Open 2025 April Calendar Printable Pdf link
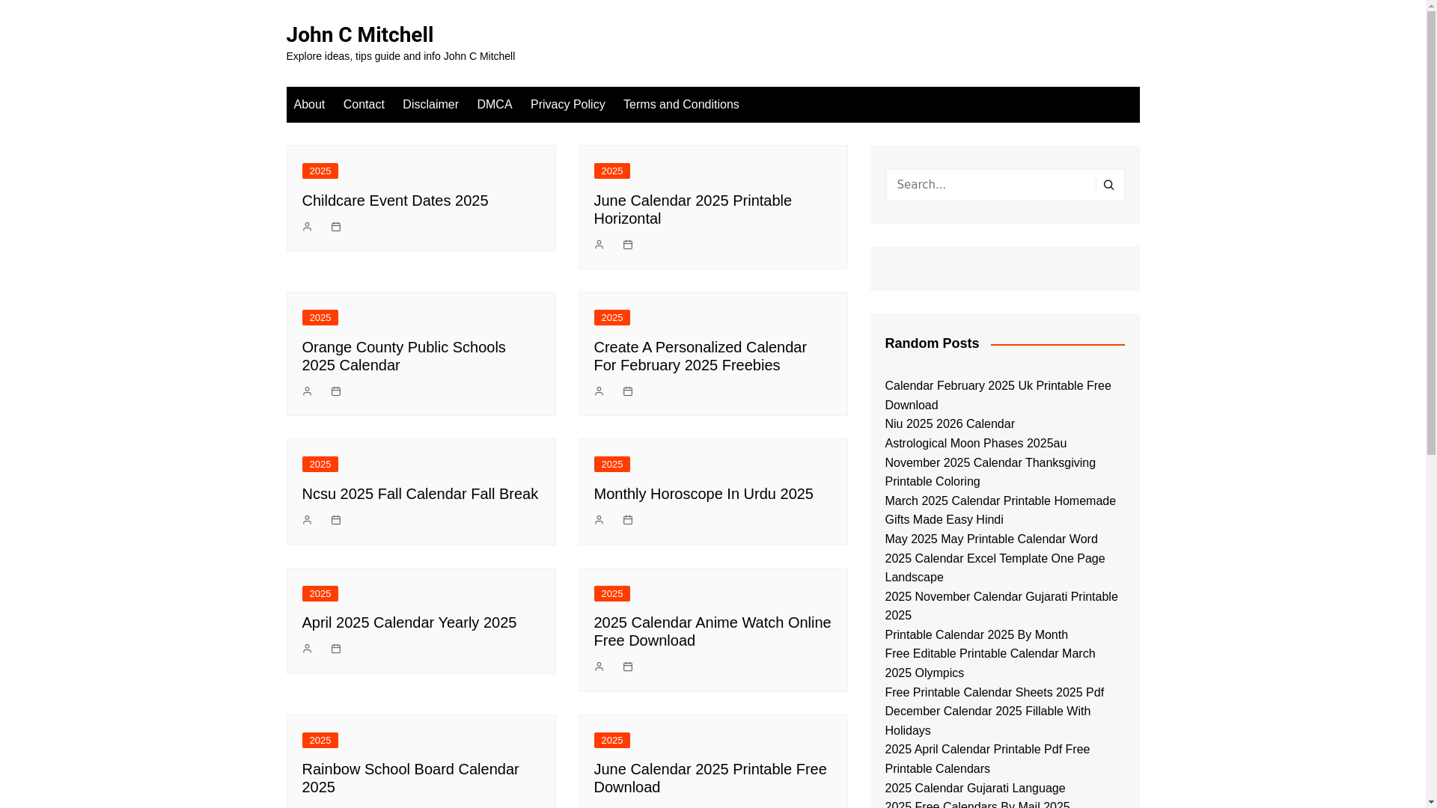The width and height of the screenshot is (1437, 808). [987, 759]
